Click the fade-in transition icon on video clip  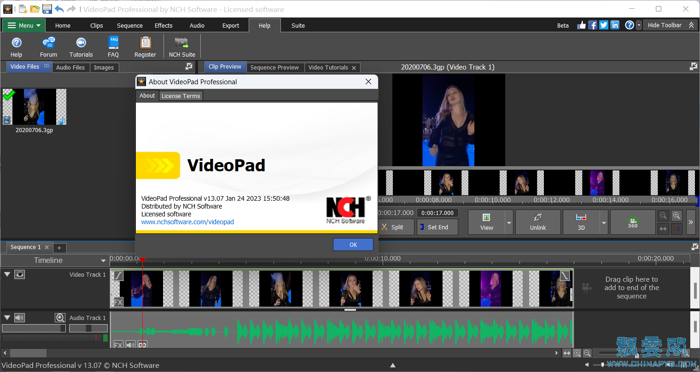[118, 275]
